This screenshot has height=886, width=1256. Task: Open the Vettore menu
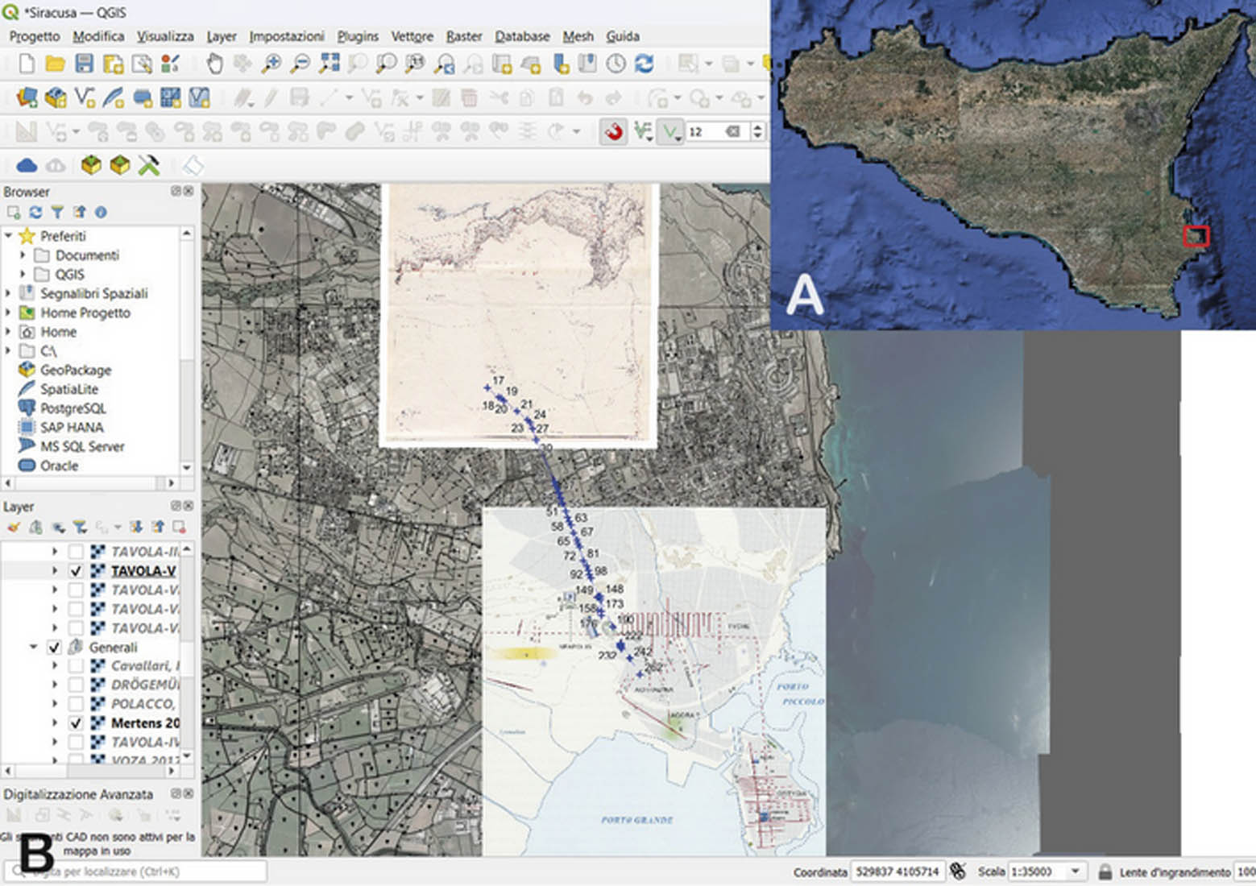(x=412, y=36)
